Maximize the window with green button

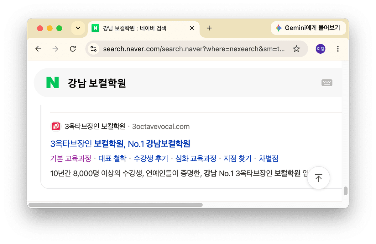click(59, 28)
